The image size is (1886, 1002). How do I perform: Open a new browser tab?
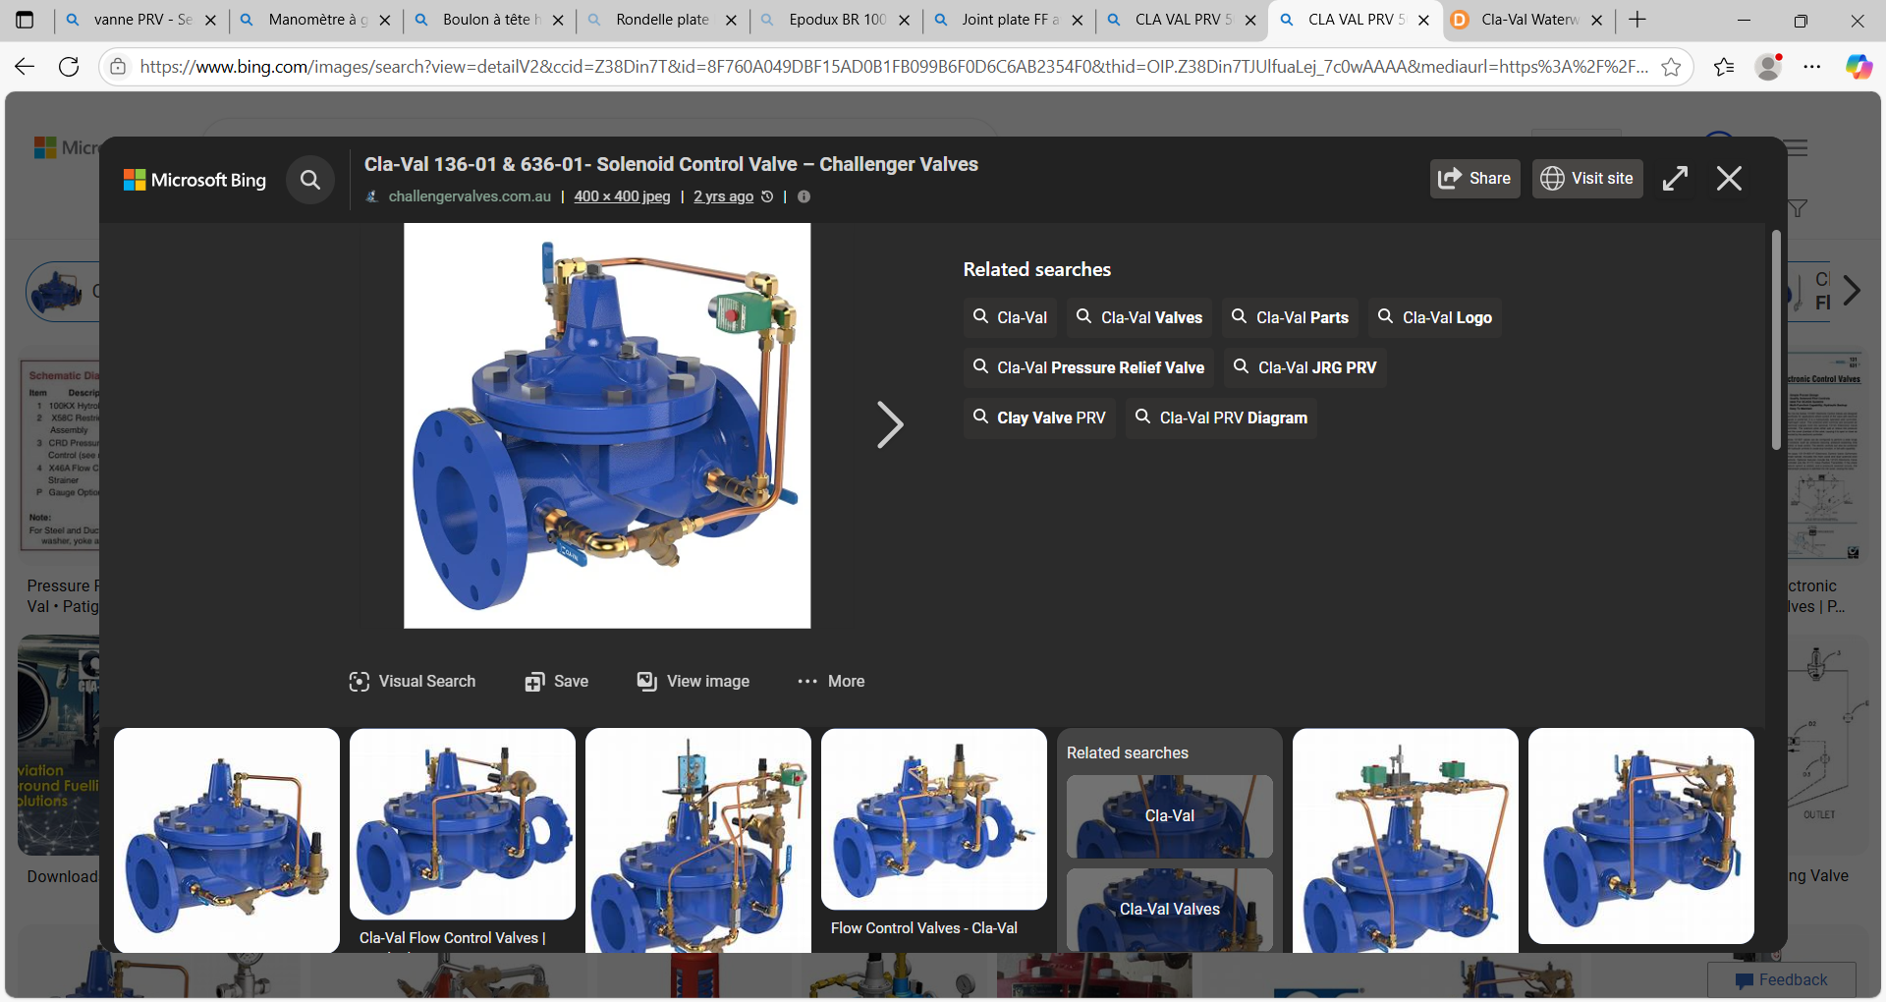[1636, 20]
